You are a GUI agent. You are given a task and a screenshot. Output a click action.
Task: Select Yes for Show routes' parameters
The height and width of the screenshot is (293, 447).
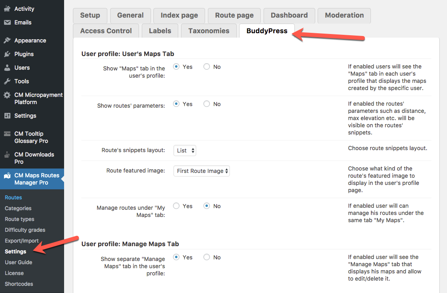[x=176, y=104]
